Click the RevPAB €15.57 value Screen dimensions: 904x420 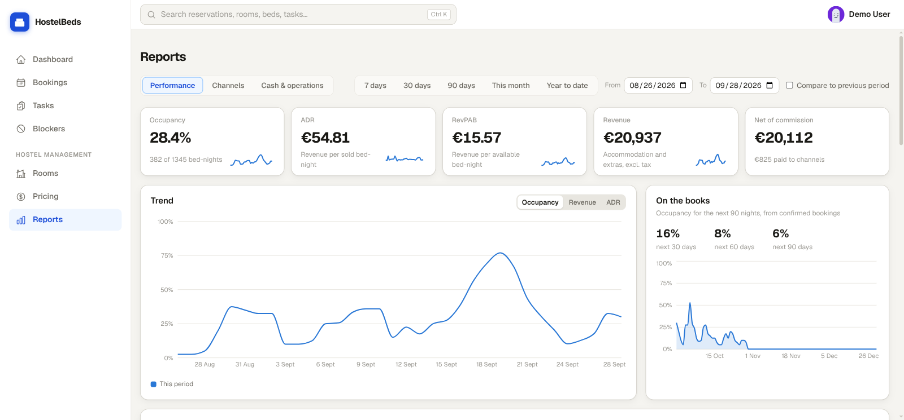click(476, 138)
